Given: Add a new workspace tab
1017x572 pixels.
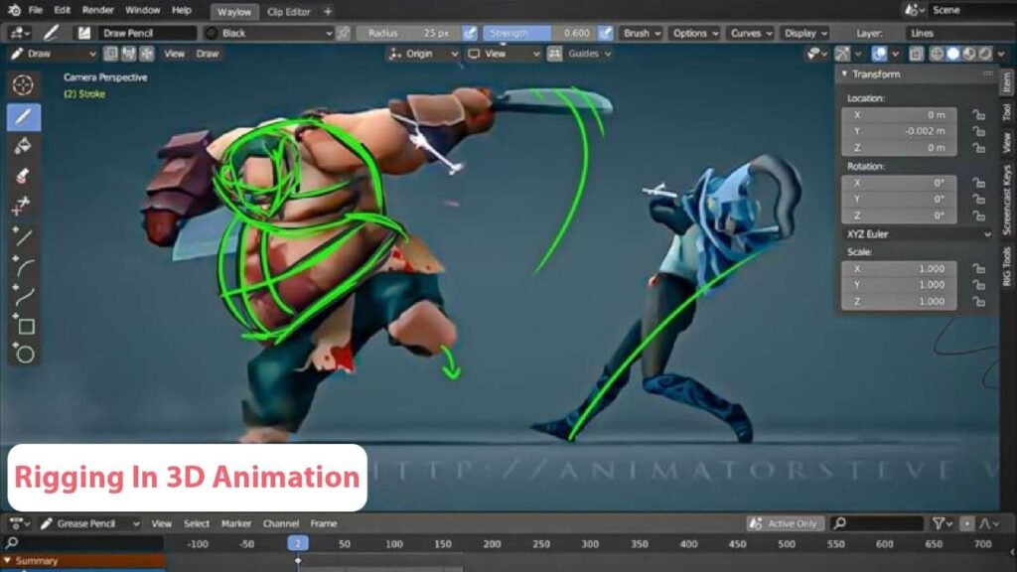Looking at the screenshot, I should (328, 12).
